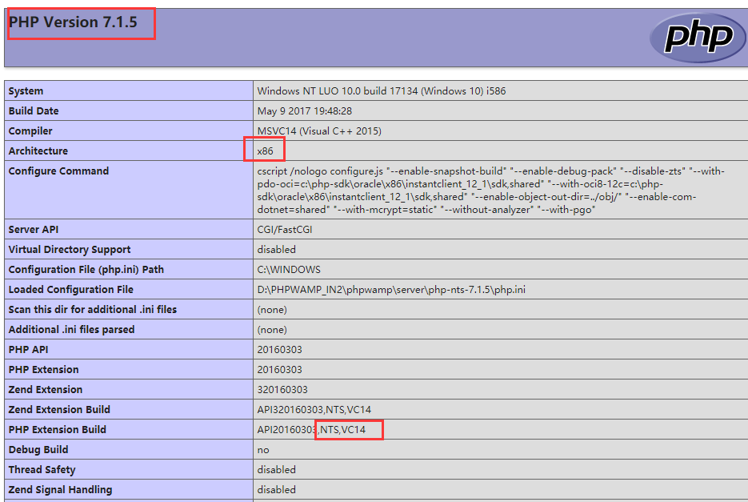The width and height of the screenshot is (748, 502).
Task: Click the PHP logo
Action: click(698, 38)
